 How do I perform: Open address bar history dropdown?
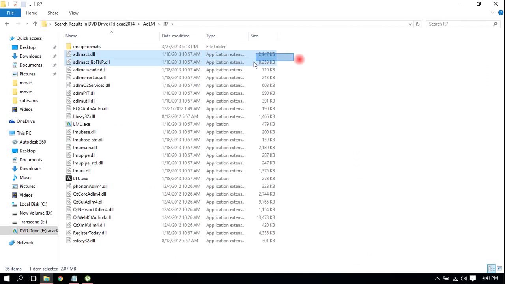pos(410,24)
